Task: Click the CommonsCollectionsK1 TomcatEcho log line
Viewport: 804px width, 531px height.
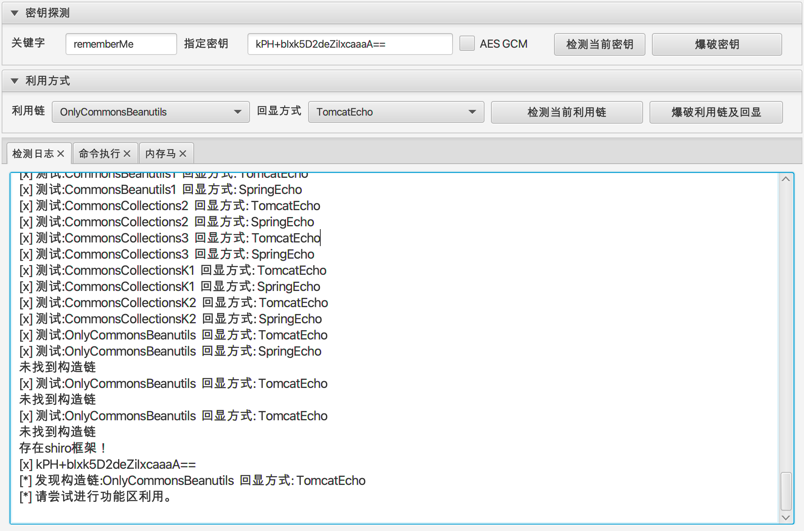Action: point(173,270)
